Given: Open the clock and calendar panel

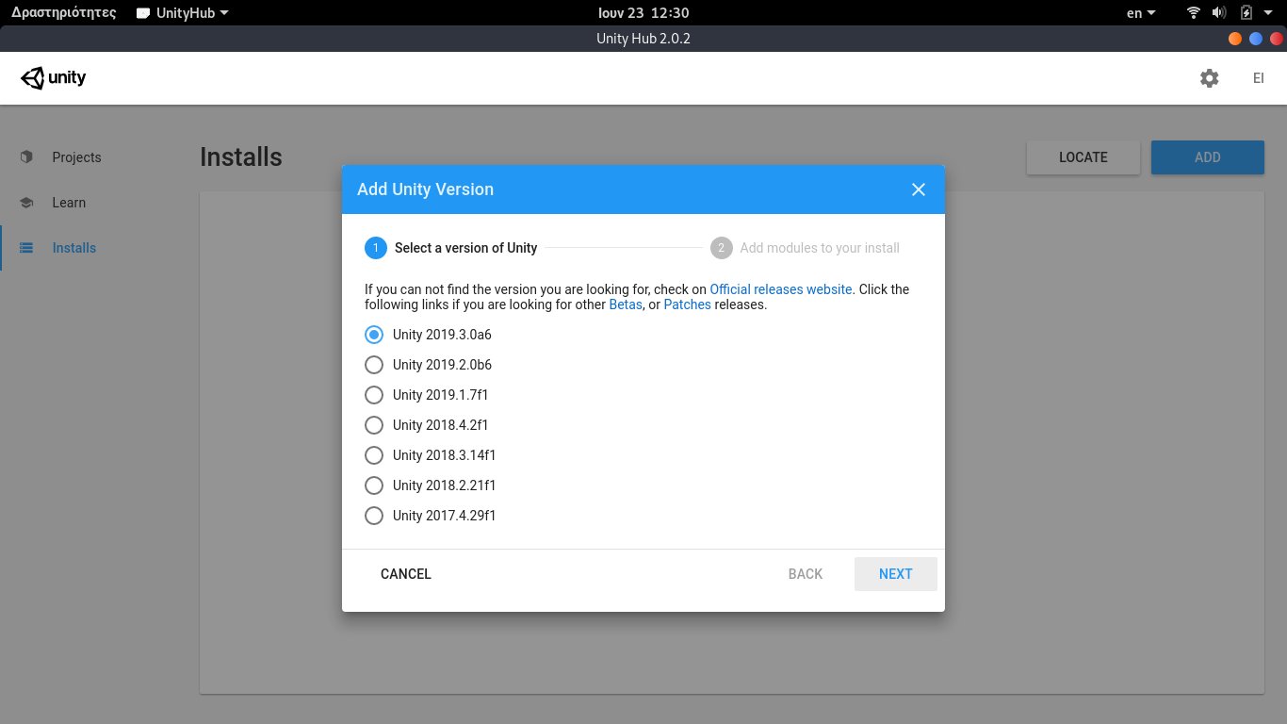Looking at the screenshot, I should click(643, 13).
